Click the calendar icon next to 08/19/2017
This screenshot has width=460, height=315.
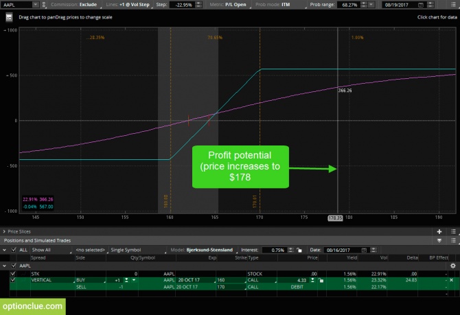[421, 5]
